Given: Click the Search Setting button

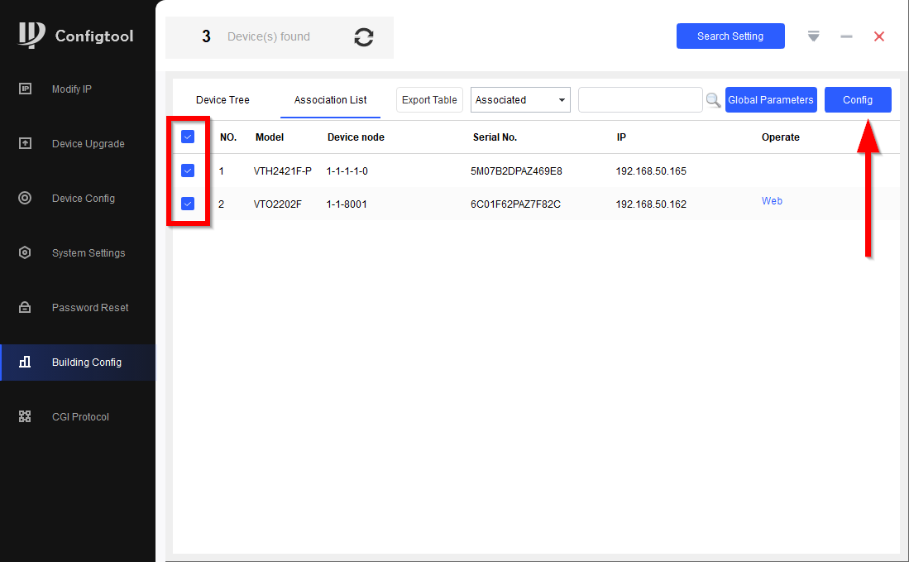Looking at the screenshot, I should click(x=730, y=36).
